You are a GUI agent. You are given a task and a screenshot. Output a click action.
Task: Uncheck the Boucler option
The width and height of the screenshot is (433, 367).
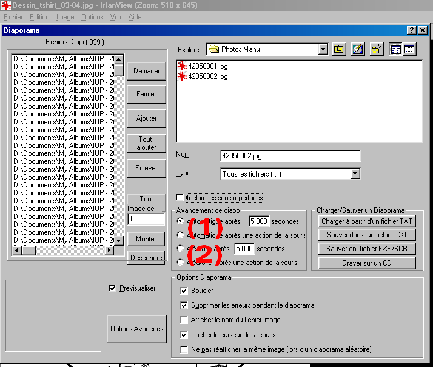(184, 291)
